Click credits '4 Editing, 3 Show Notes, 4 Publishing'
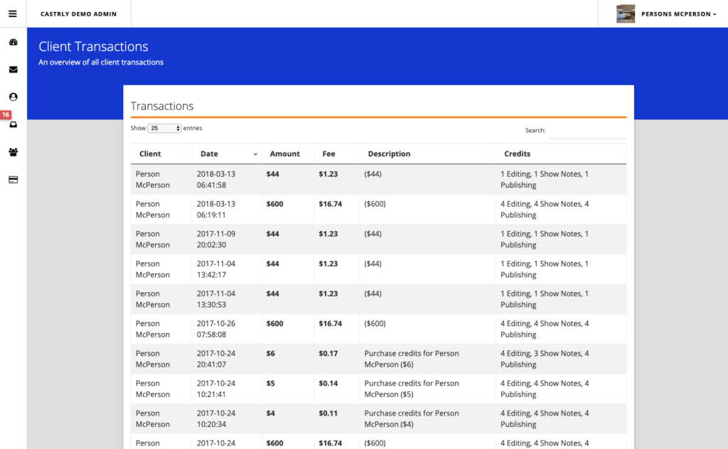This screenshot has height=449, width=728. click(545, 359)
